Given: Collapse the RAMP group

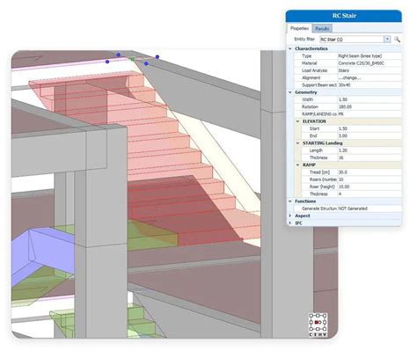Looking at the screenshot, I should coord(298,165).
